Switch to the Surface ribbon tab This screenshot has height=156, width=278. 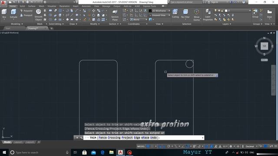(x=32, y=6)
